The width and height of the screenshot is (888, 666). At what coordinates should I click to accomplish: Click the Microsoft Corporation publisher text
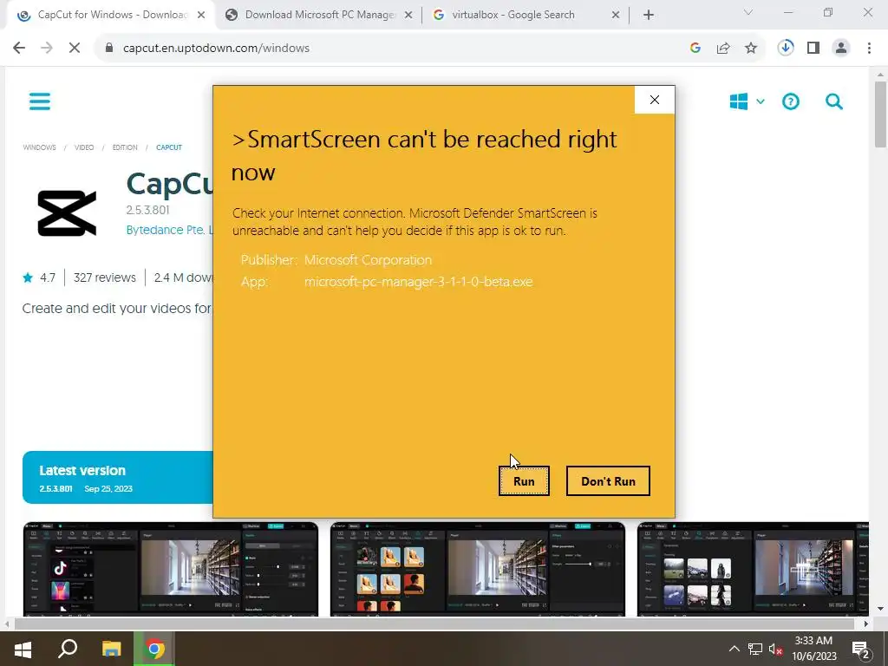(x=368, y=260)
